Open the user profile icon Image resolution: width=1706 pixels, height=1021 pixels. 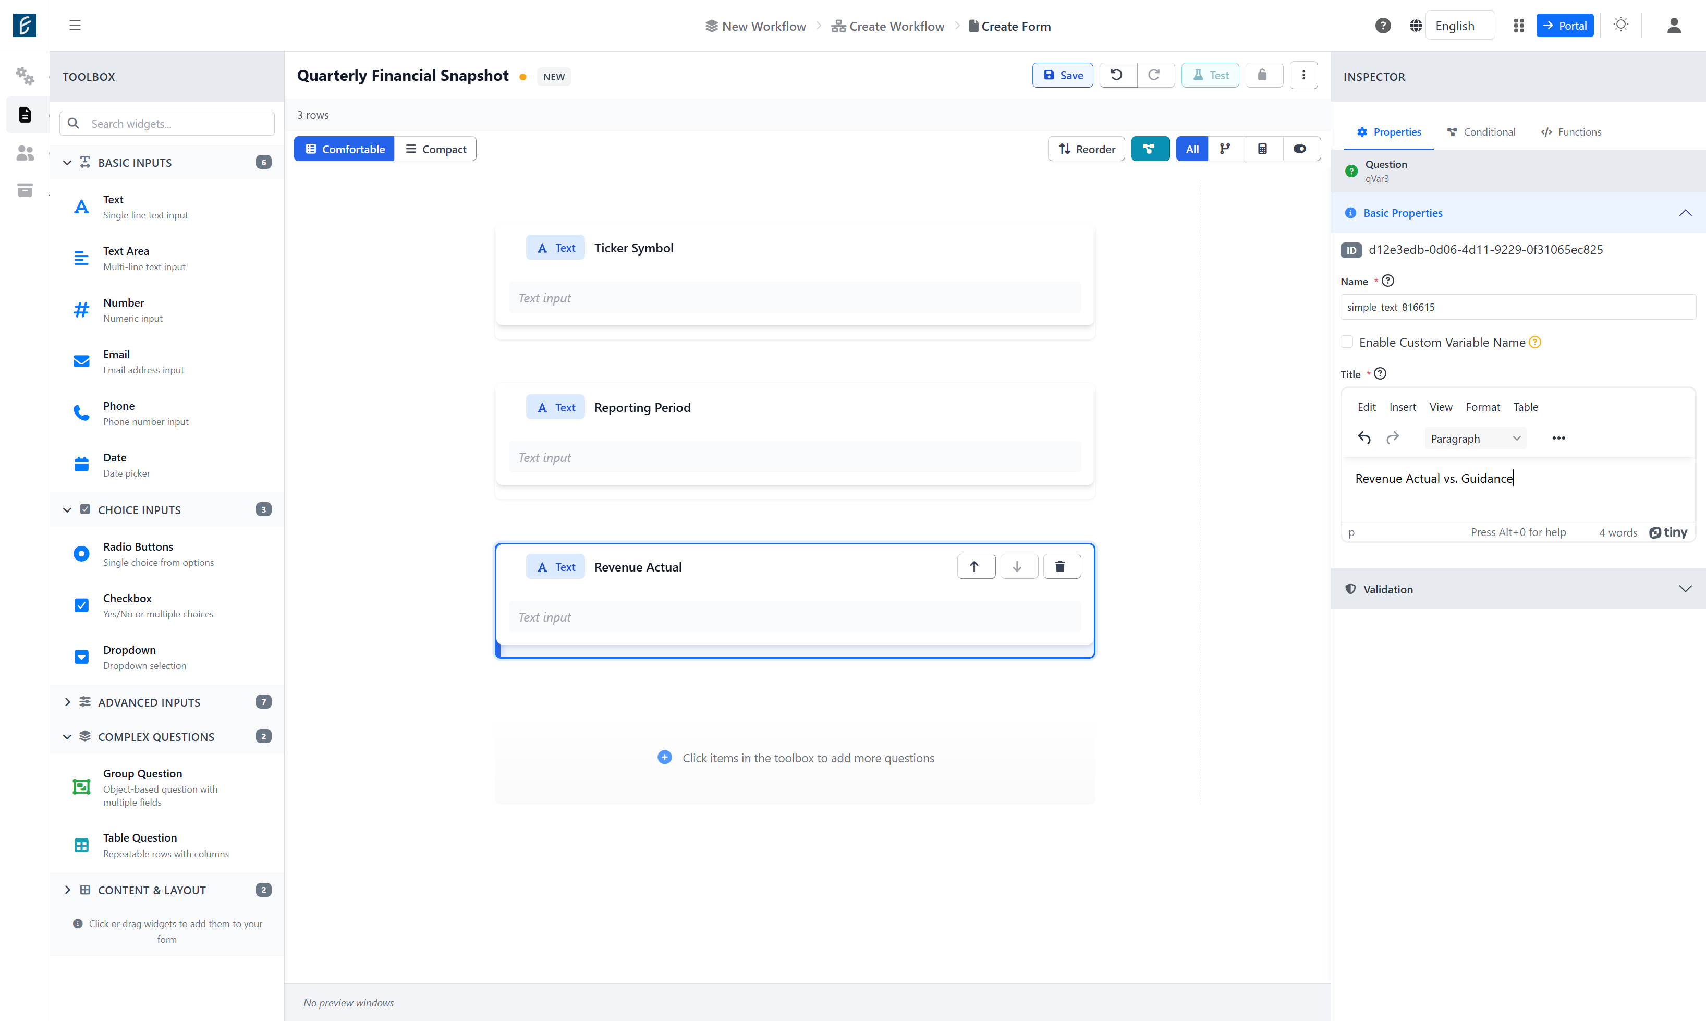pos(1674,26)
